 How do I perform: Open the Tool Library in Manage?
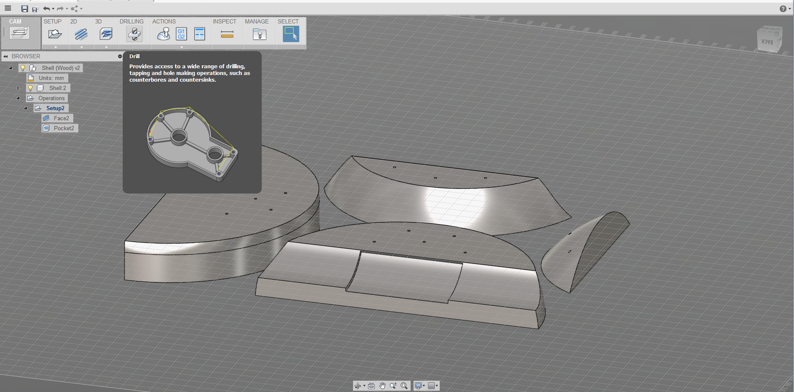tap(260, 34)
